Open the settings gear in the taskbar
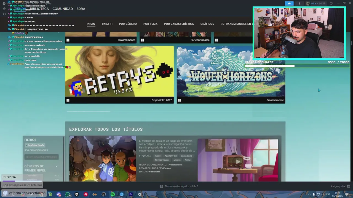Viewport: 353px width, 198px height. (x=140, y=194)
